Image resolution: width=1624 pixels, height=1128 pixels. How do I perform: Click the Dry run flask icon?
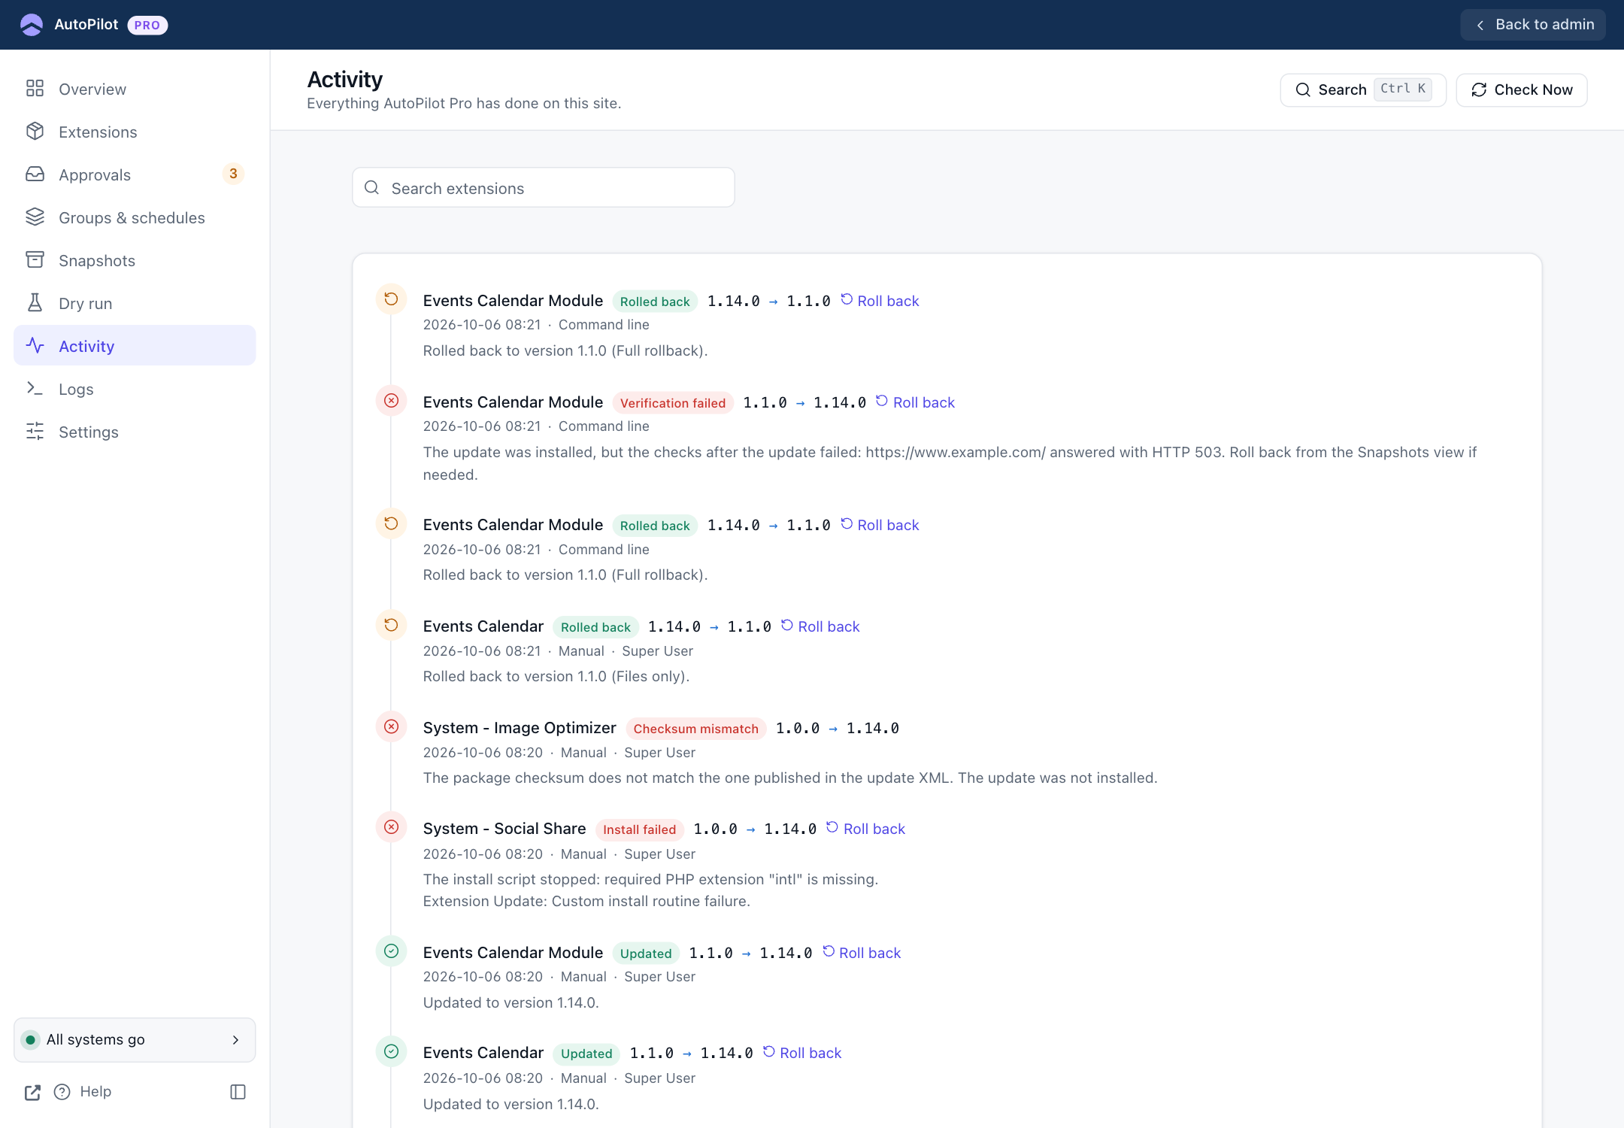pos(35,303)
